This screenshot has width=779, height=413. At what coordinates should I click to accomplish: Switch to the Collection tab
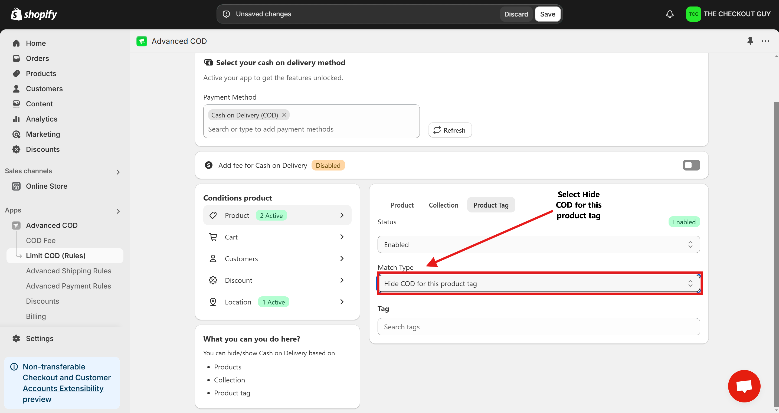pyautogui.click(x=443, y=205)
